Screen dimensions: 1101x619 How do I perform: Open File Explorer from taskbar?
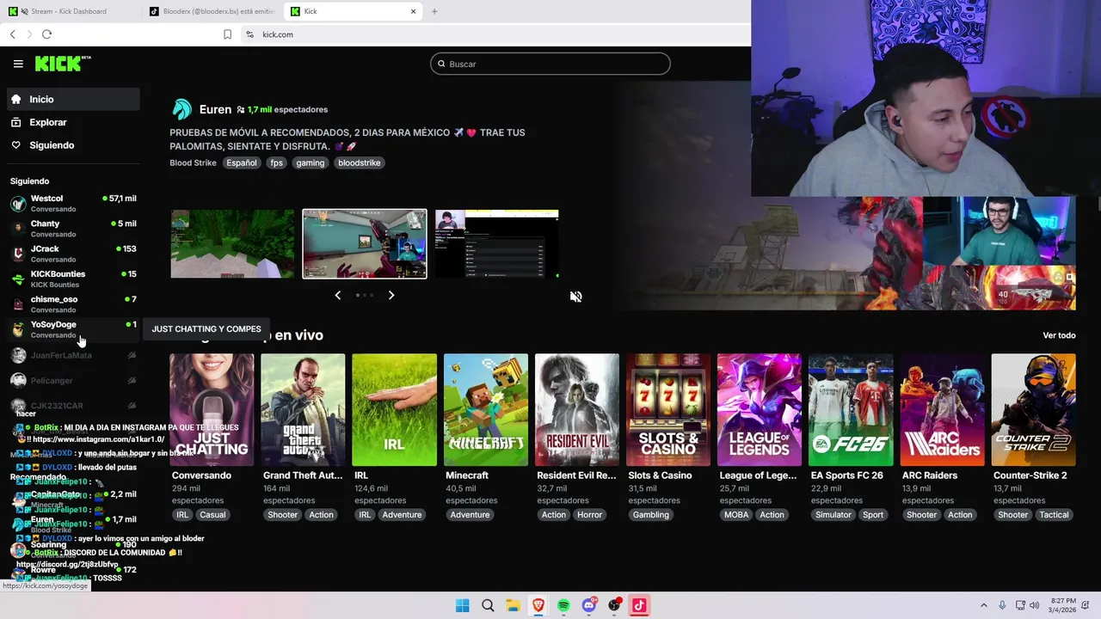(x=513, y=605)
